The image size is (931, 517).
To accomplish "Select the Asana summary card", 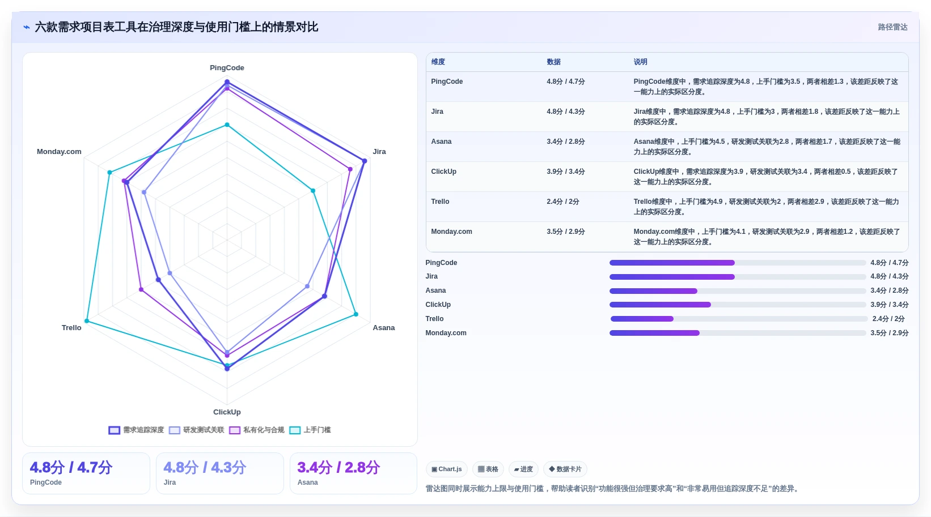I will (x=354, y=473).
